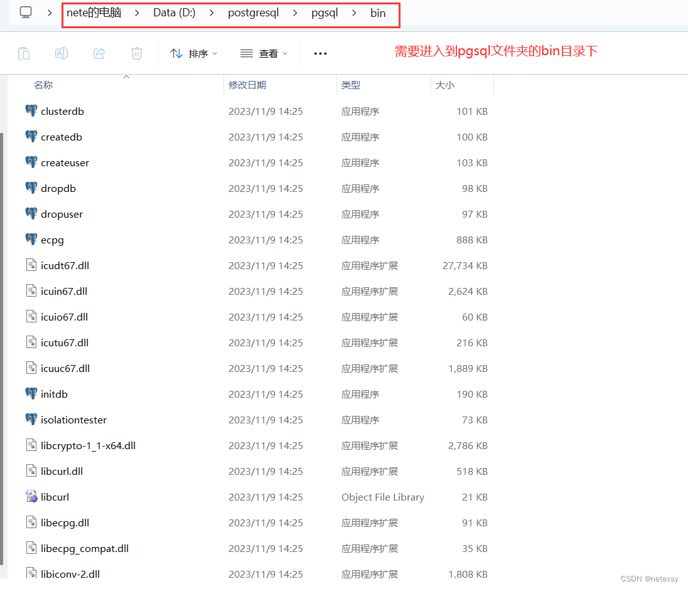
Task: Click the rename toolbar icon
Action: (62, 53)
